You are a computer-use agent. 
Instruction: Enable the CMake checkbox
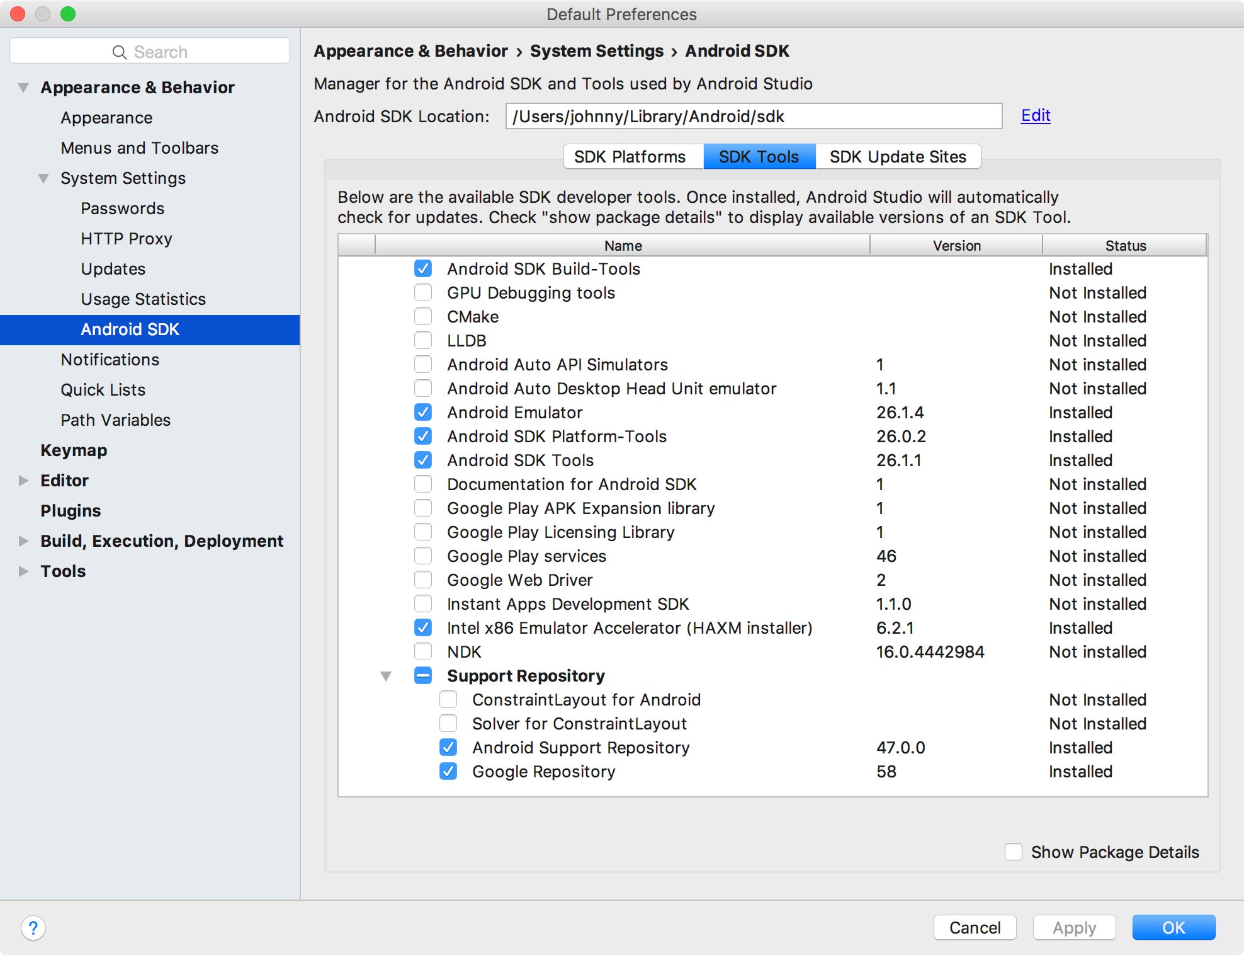point(423,317)
